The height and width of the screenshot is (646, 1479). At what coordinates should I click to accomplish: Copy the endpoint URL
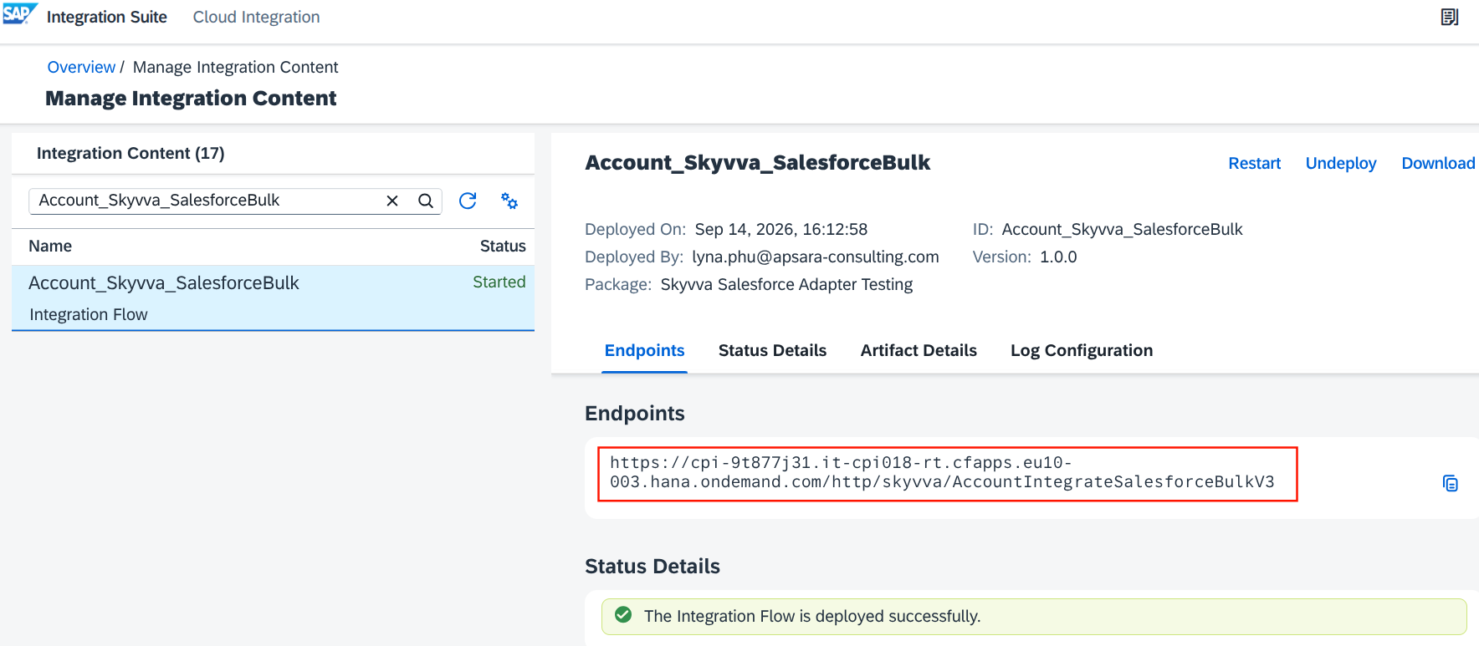point(1451,483)
